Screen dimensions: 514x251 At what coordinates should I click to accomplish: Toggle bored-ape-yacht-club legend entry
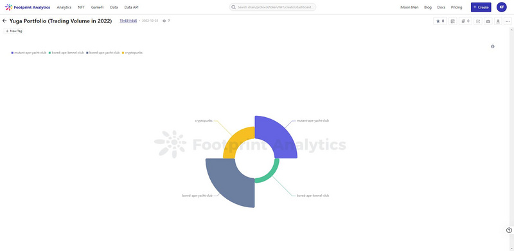click(103, 53)
